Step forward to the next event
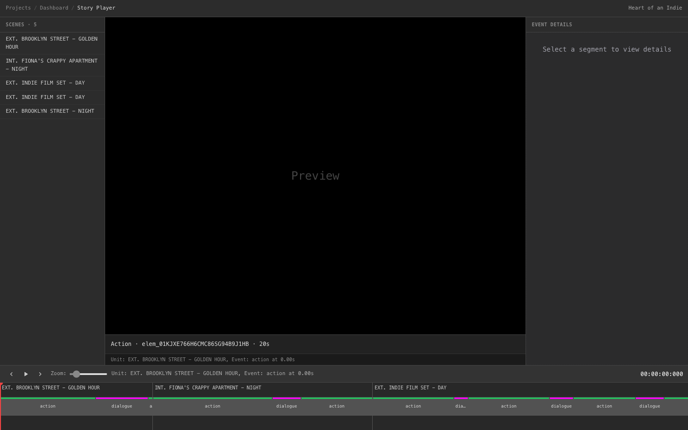This screenshot has height=430, width=688. [40, 374]
